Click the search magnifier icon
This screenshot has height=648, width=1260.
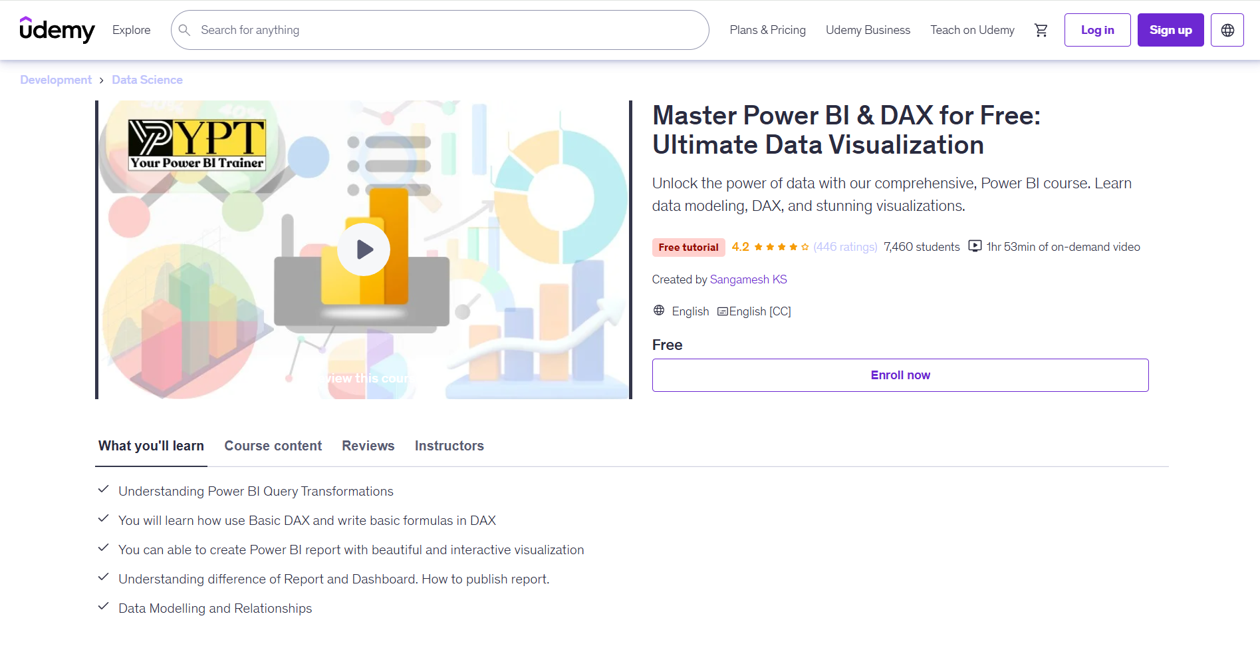pos(185,30)
